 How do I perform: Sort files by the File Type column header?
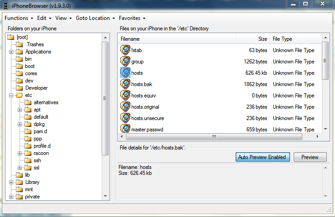coord(296,39)
